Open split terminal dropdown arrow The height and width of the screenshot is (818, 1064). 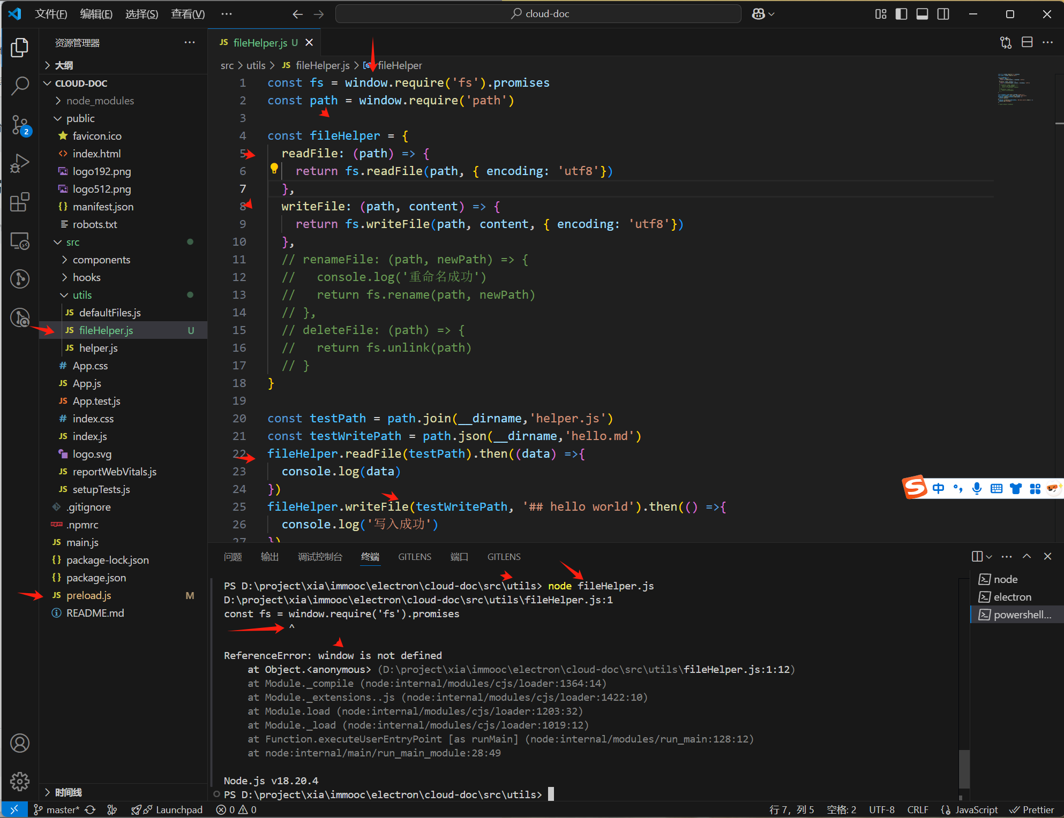989,557
